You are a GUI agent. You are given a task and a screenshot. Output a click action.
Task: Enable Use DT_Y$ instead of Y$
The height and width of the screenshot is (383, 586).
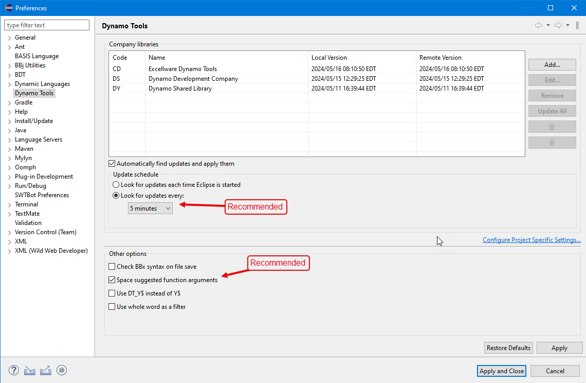[112, 293]
